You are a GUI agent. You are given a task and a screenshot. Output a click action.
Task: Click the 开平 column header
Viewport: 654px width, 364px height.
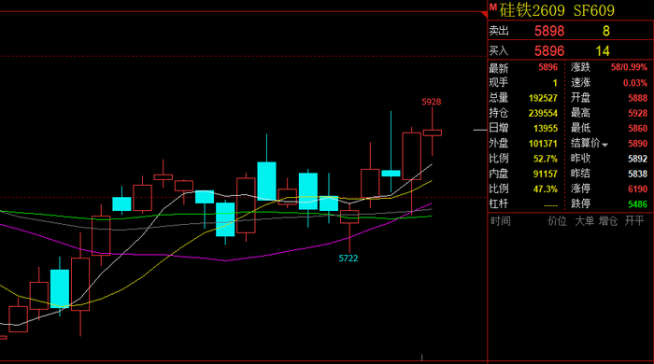[x=634, y=221]
